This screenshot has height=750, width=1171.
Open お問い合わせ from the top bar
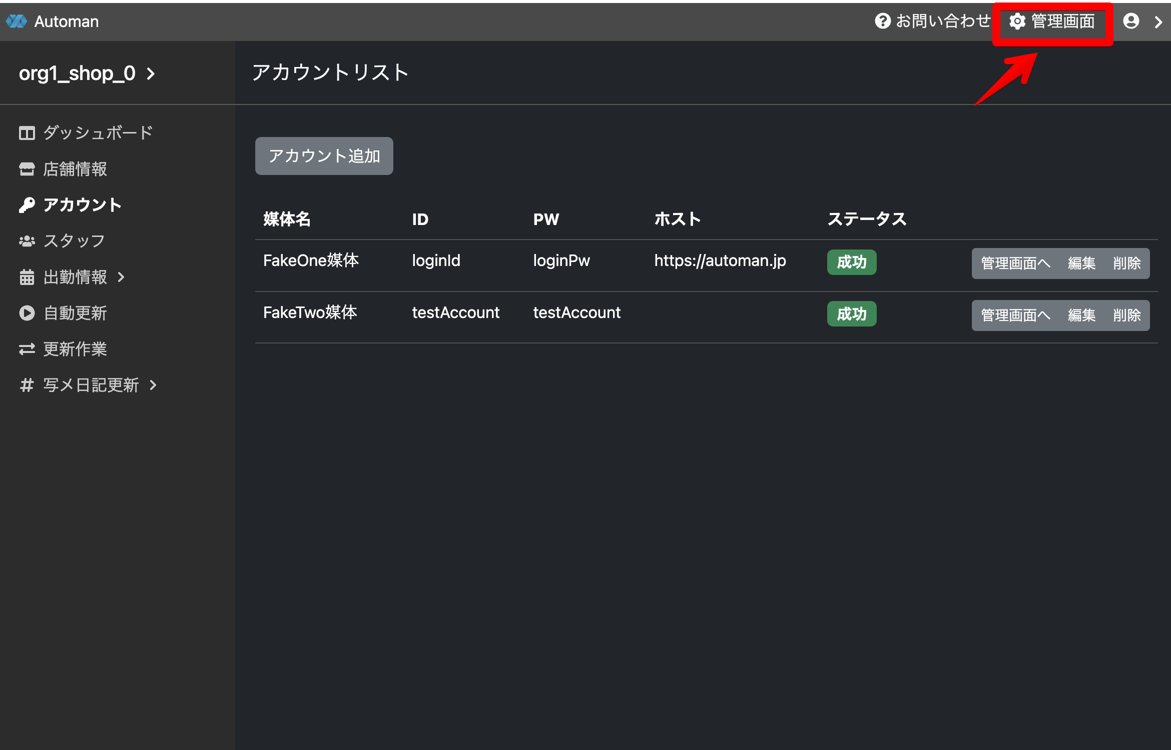pyautogui.click(x=943, y=21)
